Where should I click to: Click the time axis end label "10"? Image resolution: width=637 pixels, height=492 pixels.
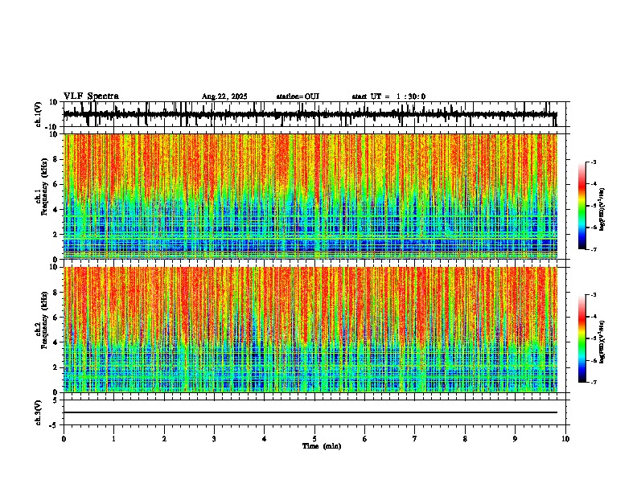[565, 439]
